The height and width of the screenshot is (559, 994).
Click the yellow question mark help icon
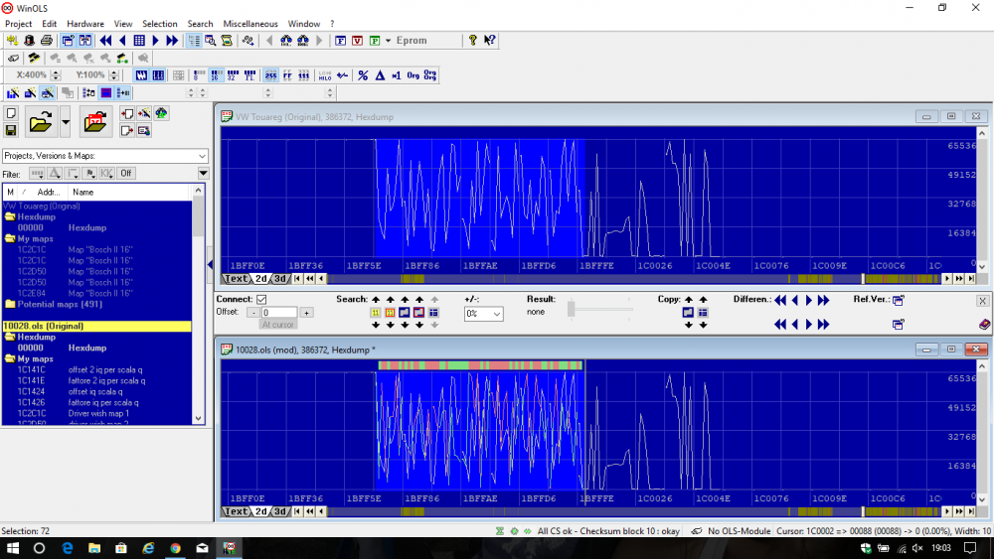tap(472, 41)
